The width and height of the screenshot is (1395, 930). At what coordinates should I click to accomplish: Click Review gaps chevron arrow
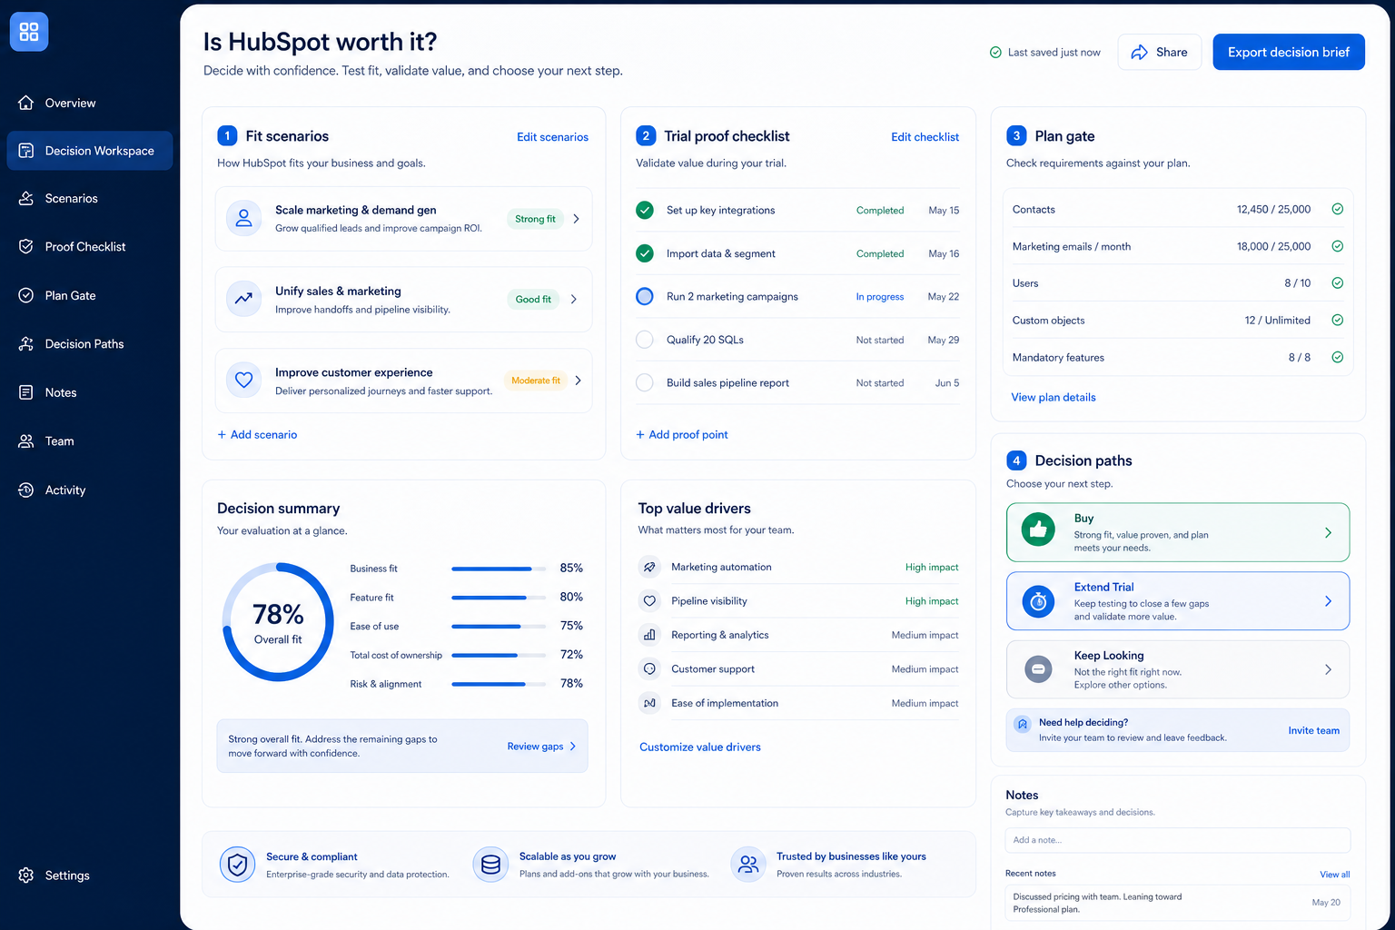572,747
